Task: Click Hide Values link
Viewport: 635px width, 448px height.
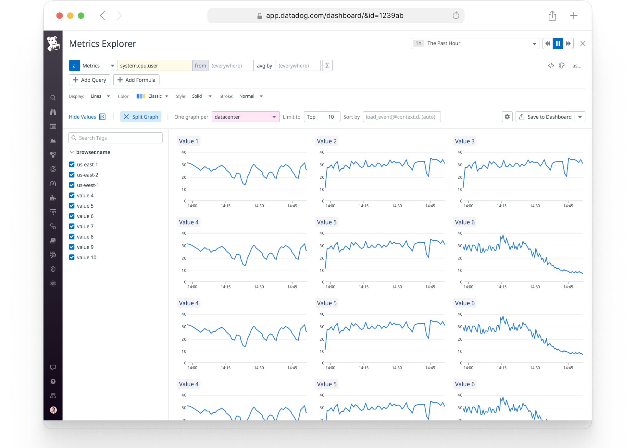Action: pyautogui.click(x=82, y=117)
